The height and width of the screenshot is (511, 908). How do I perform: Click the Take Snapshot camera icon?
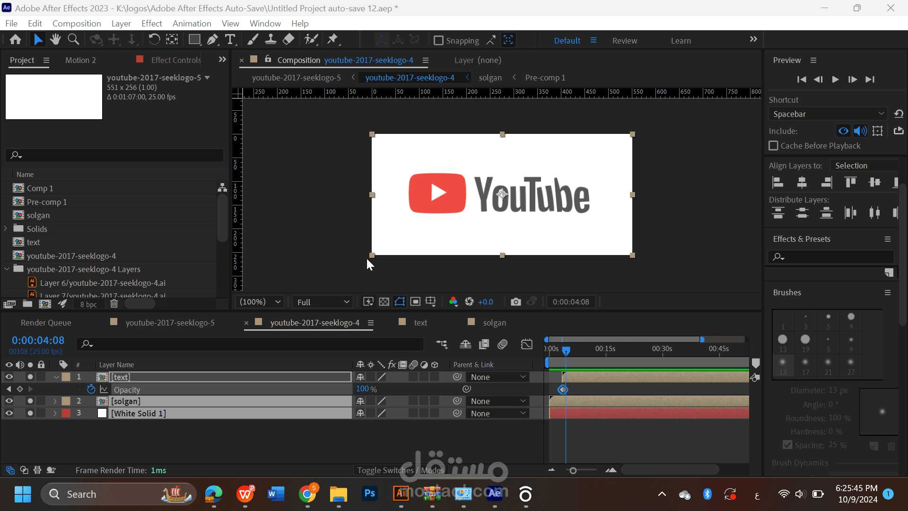click(515, 302)
